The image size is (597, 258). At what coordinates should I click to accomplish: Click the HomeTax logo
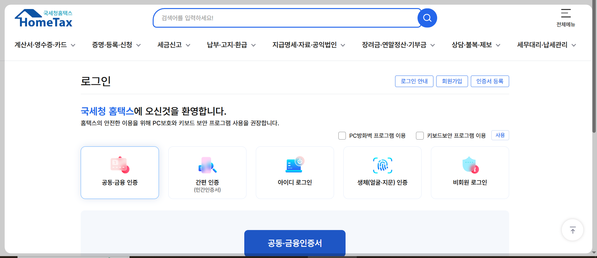pyautogui.click(x=44, y=18)
